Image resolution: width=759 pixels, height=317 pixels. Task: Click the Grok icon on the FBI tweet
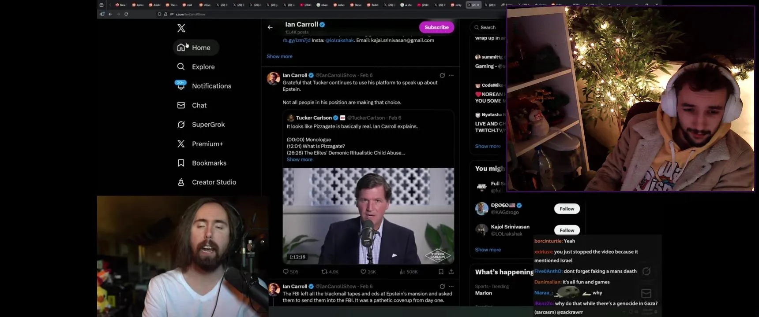point(442,286)
